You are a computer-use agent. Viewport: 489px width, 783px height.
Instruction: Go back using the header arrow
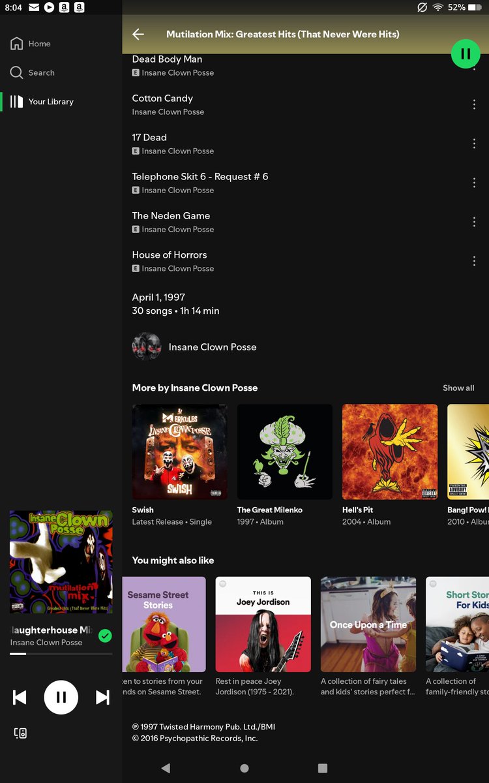[138, 34]
